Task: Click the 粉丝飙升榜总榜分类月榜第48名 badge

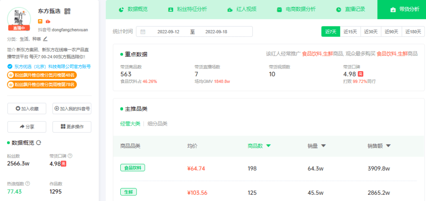Action: point(42,75)
